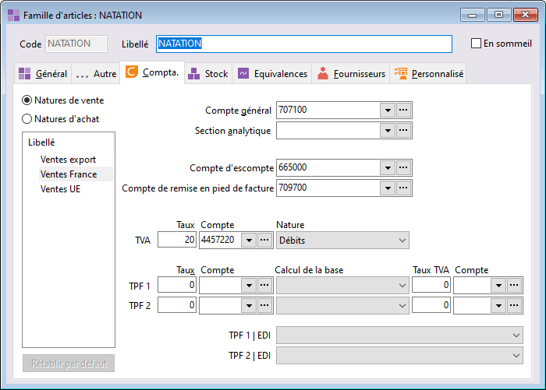
Task: Expand the TPF 1 | EDI dropdown
Action: pyautogui.click(x=399, y=336)
